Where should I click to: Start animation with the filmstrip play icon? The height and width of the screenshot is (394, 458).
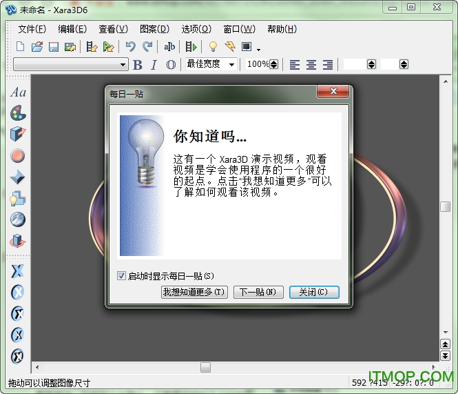point(191,46)
